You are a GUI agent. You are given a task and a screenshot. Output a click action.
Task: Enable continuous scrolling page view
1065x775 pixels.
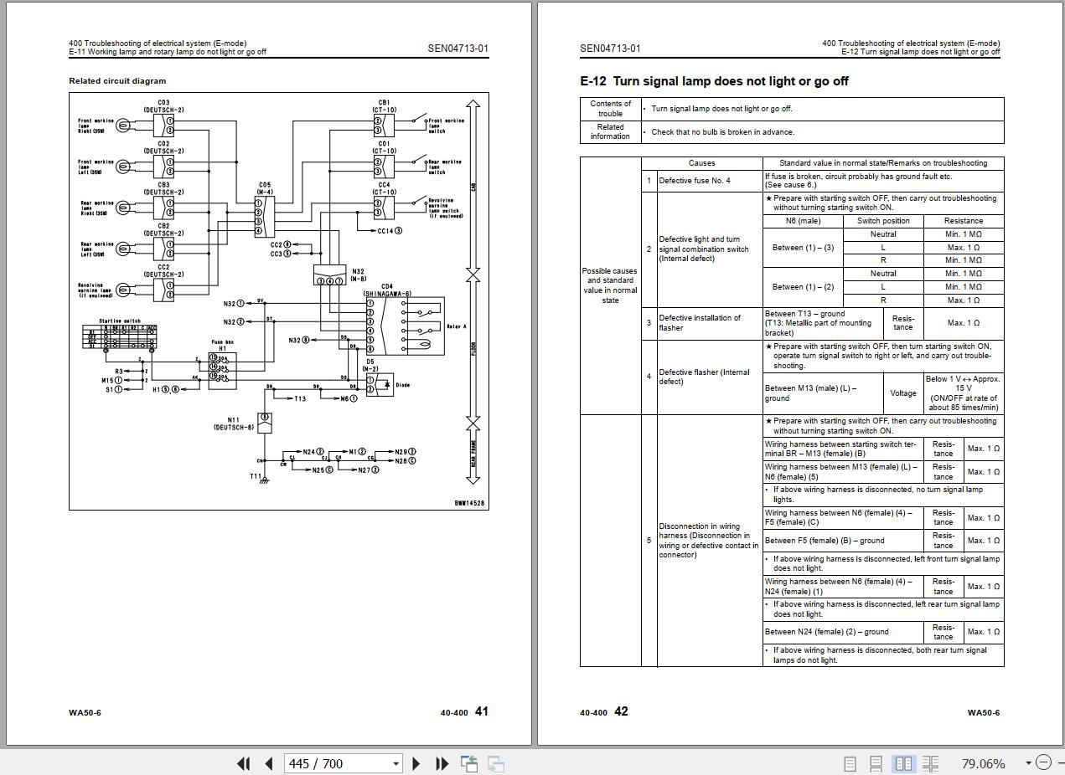pyautogui.click(x=876, y=763)
